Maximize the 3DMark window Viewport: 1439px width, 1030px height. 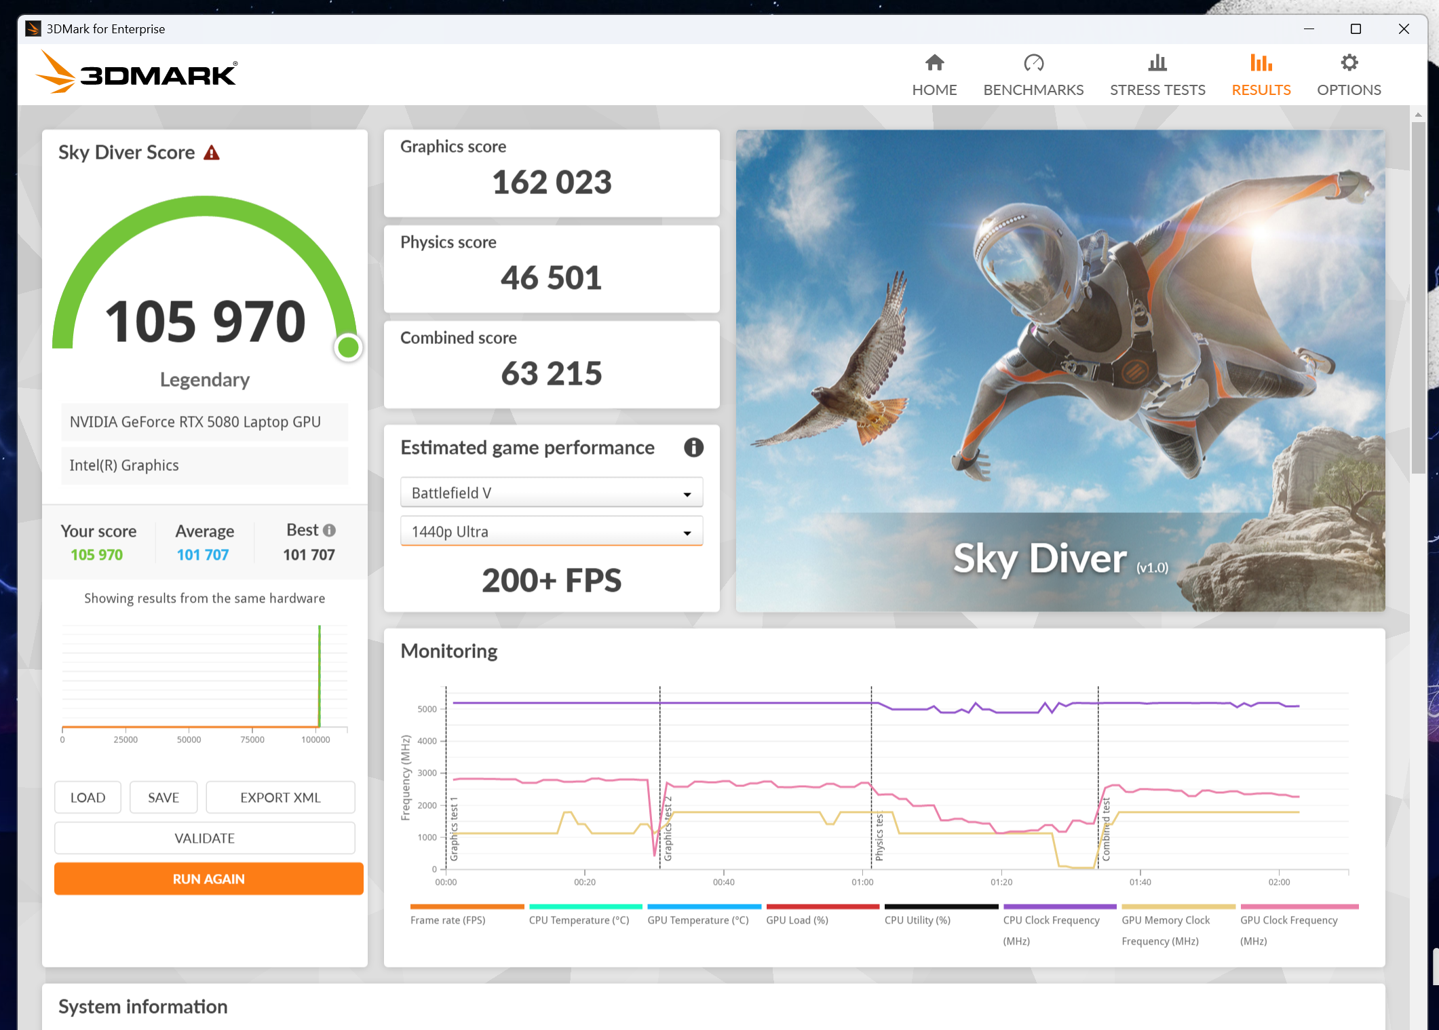tap(1356, 28)
